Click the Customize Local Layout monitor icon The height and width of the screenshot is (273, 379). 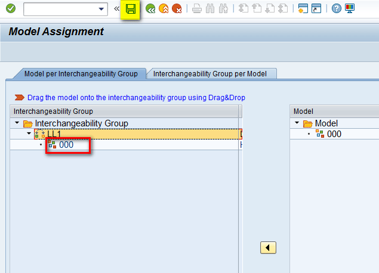point(350,9)
